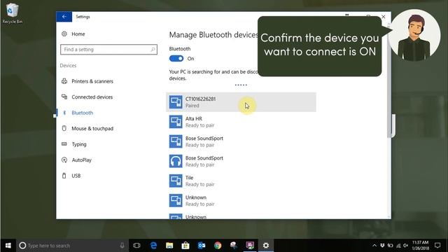Screen dimensions: 448x252
Task: Open File Explorer from taskbar
Action: pos(169,246)
